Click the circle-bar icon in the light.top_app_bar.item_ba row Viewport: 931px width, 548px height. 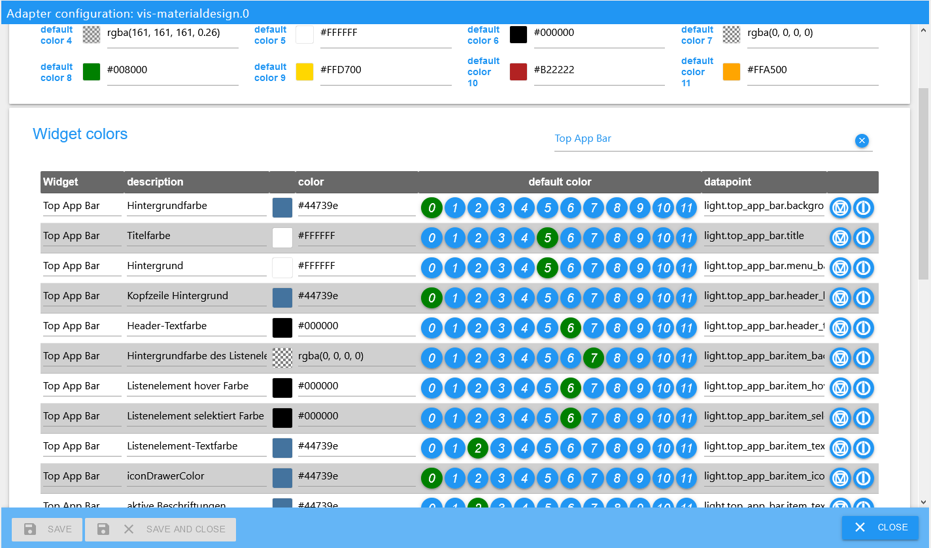[x=864, y=358]
